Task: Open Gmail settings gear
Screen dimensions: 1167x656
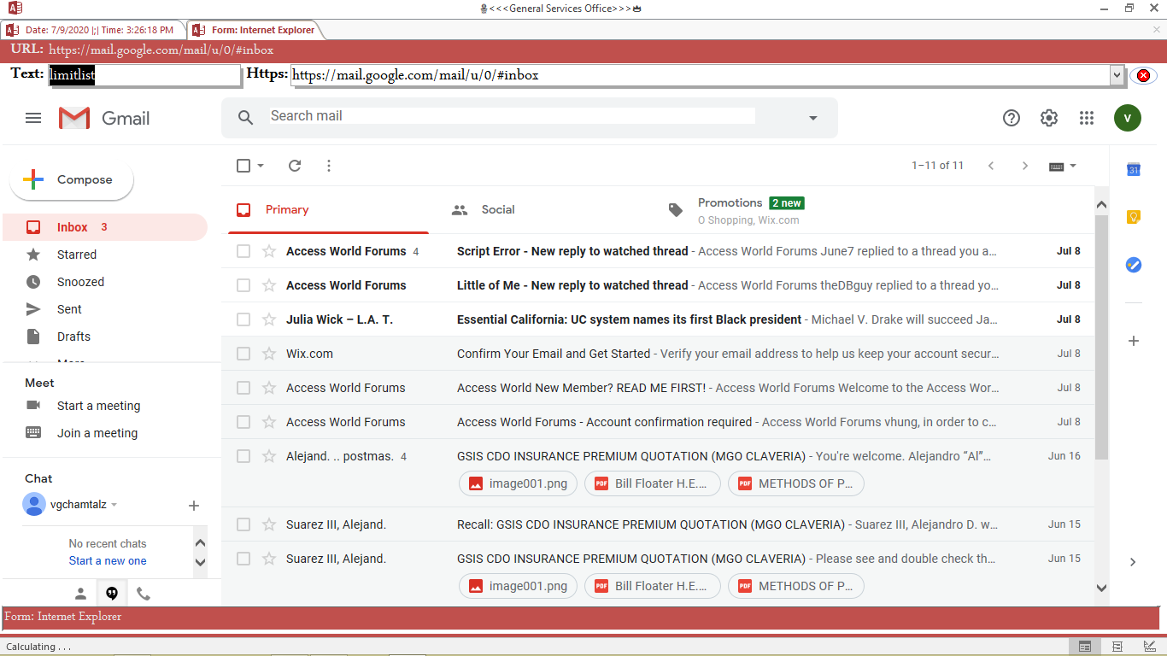Action: (x=1049, y=118)
